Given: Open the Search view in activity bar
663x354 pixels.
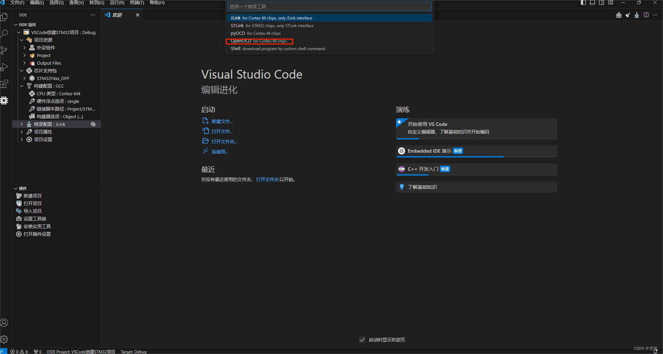Looking at the screenshot, I should [x=4, y=34].
